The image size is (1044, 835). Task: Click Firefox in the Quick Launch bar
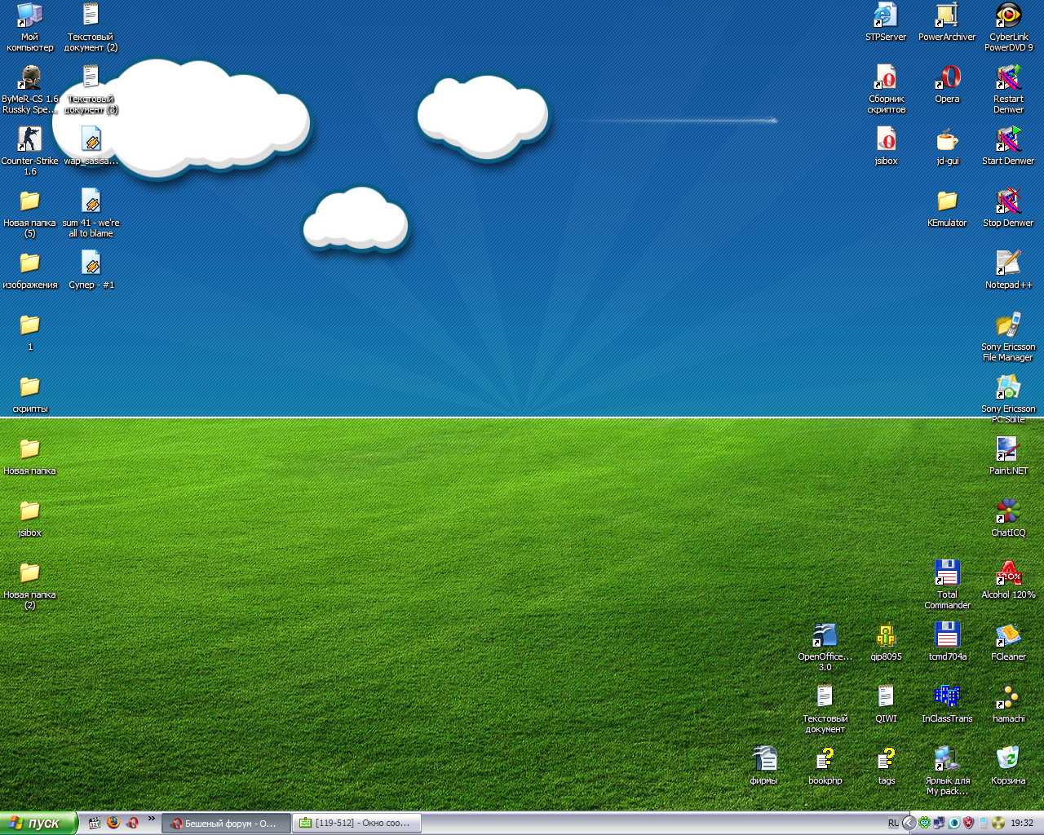113,823
